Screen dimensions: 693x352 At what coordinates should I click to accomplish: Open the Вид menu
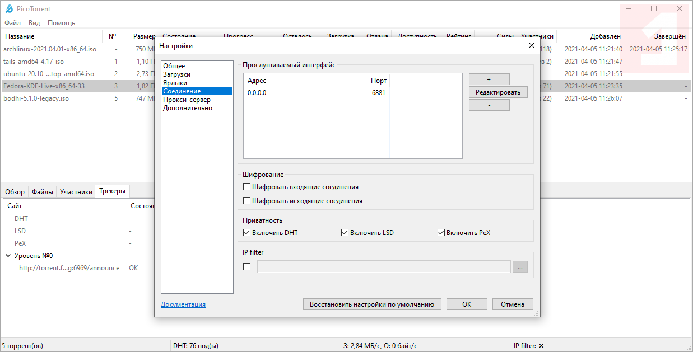pos(34,23)
